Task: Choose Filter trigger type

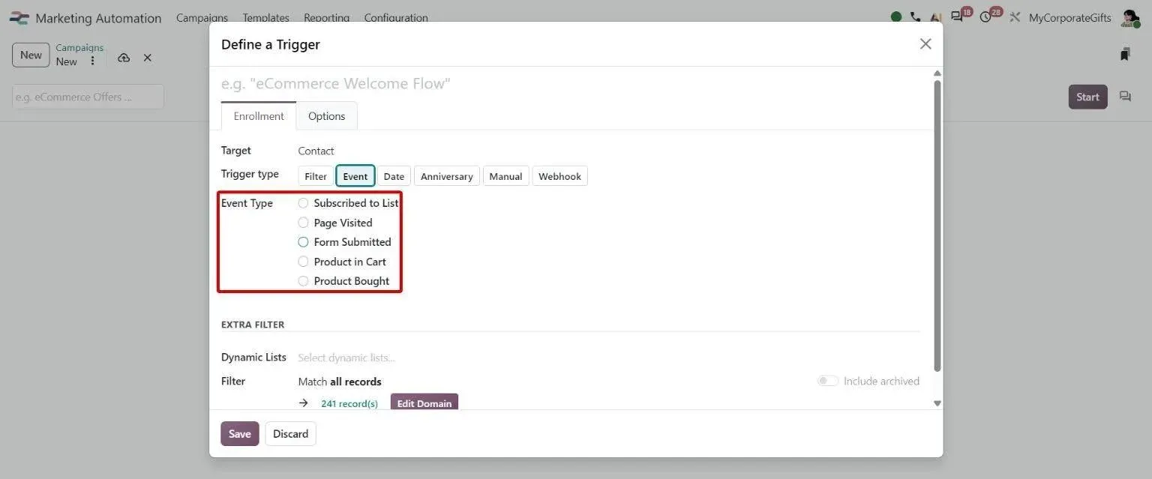Action: click(316, 176)
